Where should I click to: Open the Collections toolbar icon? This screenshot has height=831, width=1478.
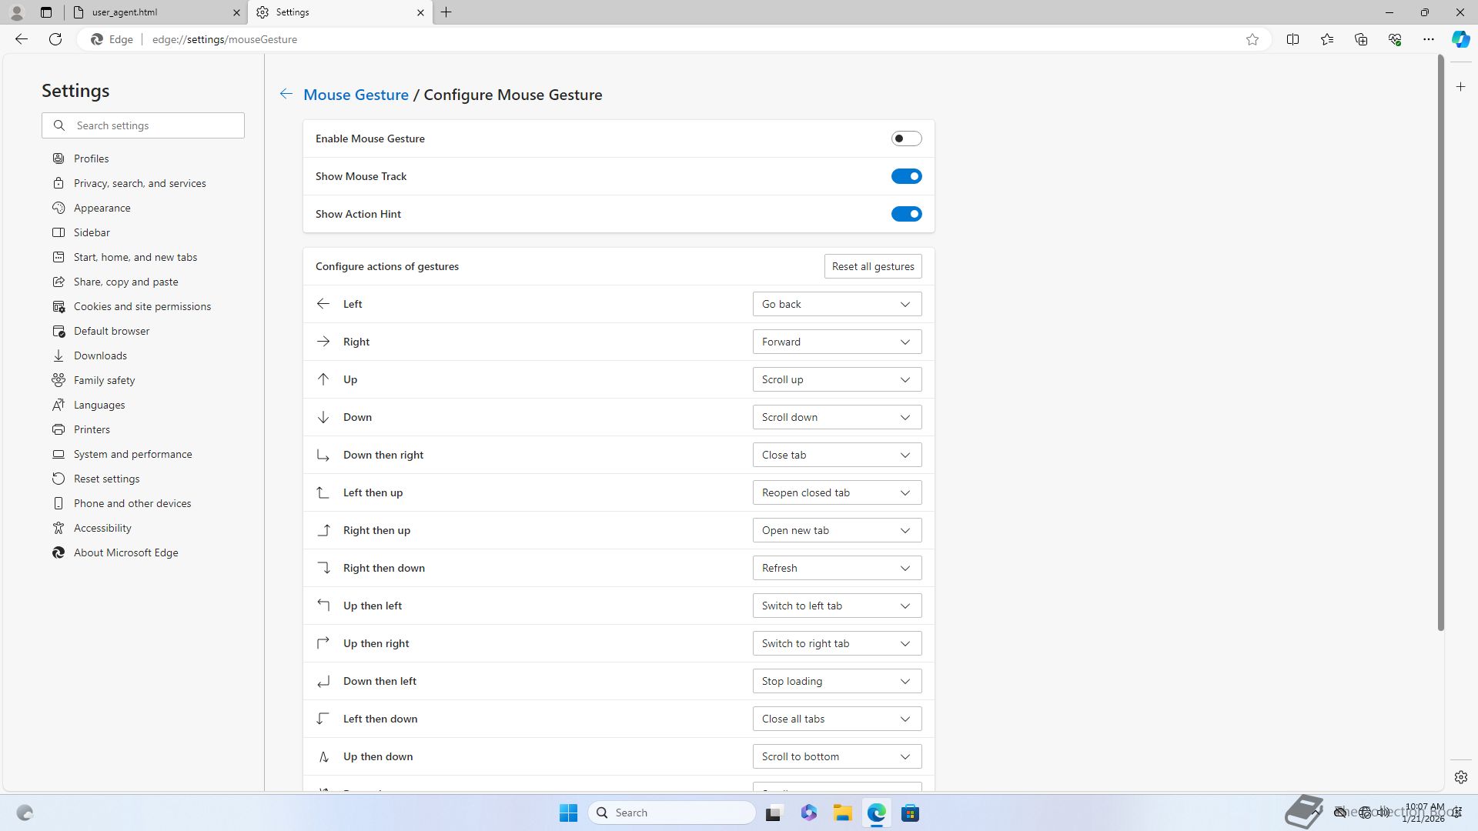coord(1360,39)
